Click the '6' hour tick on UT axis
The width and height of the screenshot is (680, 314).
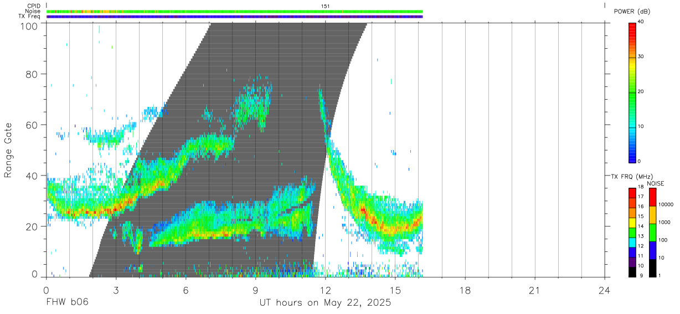[186, 290]
